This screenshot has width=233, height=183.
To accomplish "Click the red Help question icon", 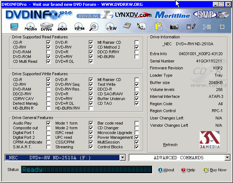I will [x=184, y=170].
